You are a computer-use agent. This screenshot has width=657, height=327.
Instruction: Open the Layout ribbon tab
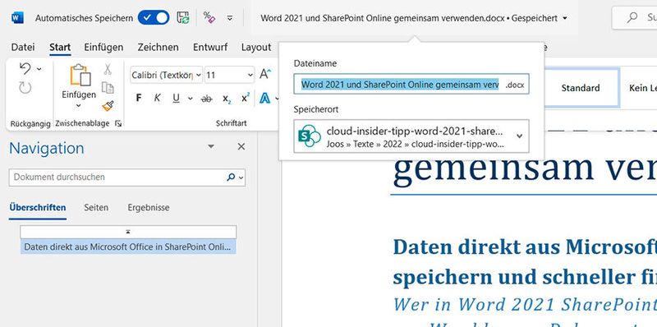point(256,48)
